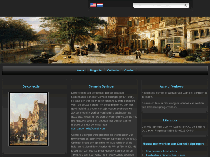Click the springercornelis@gmail.com email link
210x157 pixels.
pos(88,128)
